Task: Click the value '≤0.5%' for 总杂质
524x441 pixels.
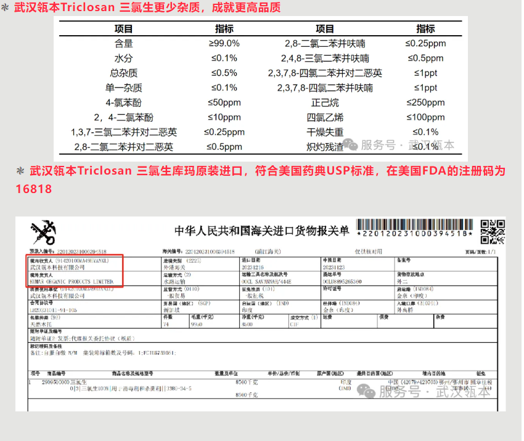Action: (x=224, y=73)
